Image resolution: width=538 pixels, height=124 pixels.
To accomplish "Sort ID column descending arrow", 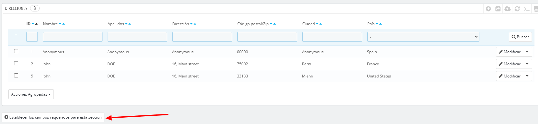I will 33,24.
